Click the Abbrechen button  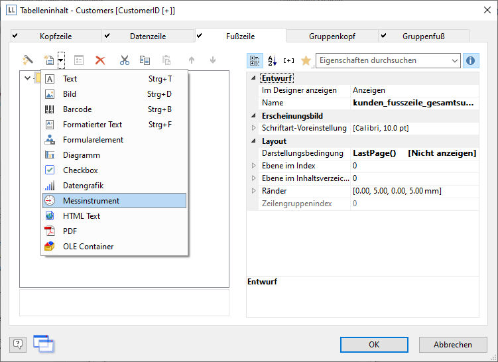pos(453,344)
